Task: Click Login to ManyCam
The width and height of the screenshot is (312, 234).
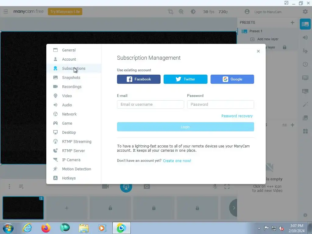Action: click(x=268, y=12)
